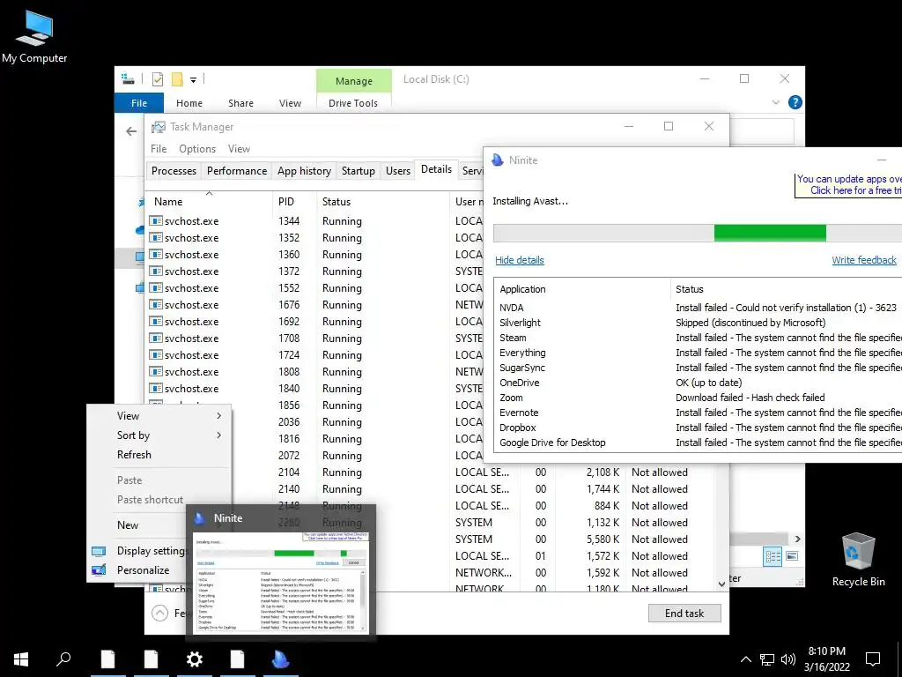Click Properties checkmark in Explorer quick access toolbar
Screen dimensions: 902x677
tap(157, 79)
